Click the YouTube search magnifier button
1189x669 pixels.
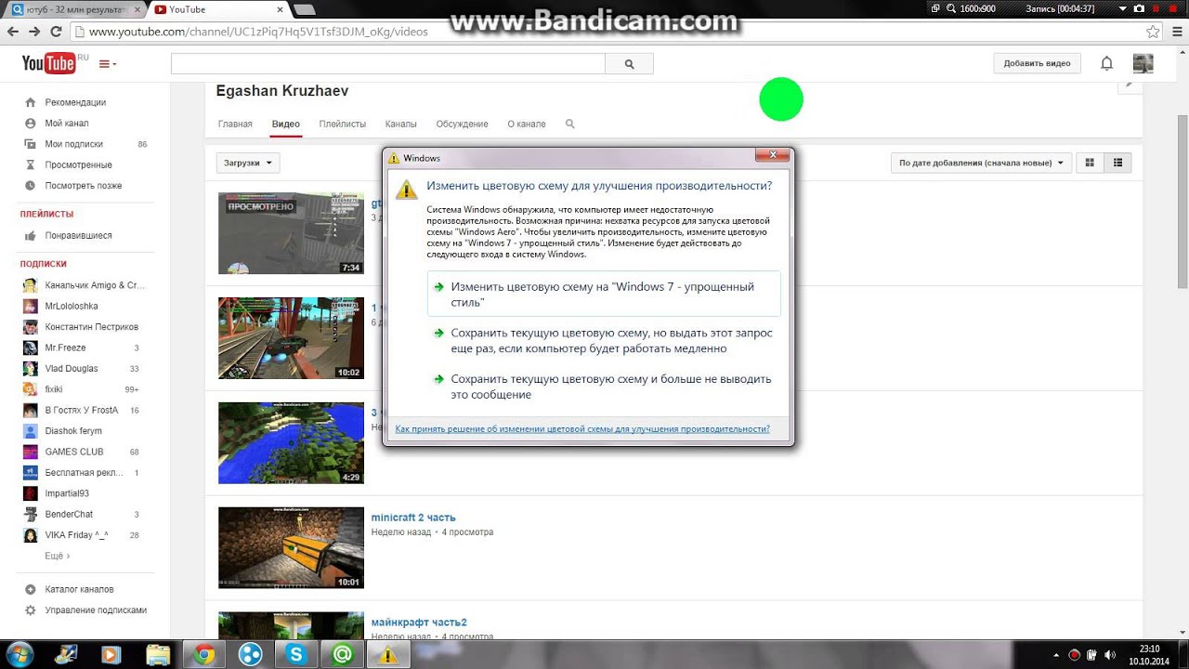(x=629, y=64)
